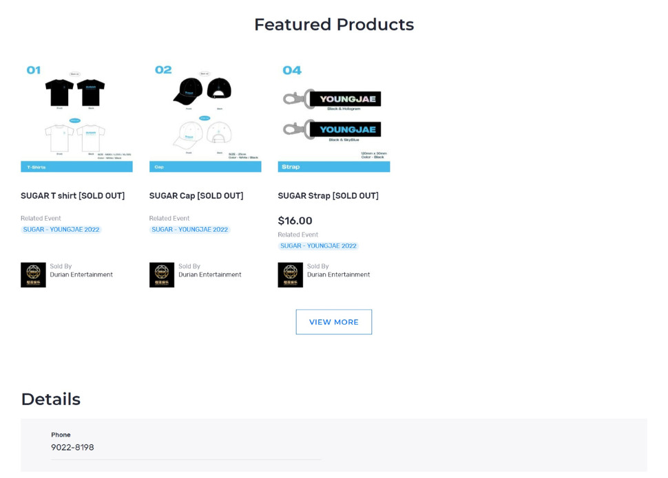Open the SUGAR Strap product image
Screen dimensions: 668x478
[334, 116]
